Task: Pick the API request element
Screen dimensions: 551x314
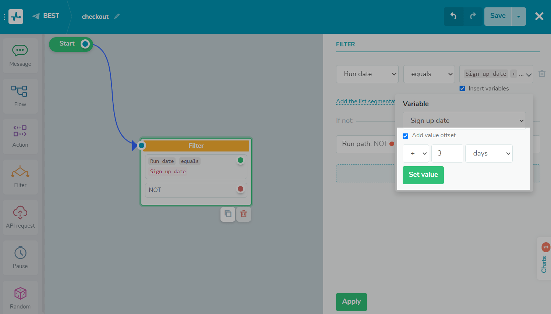Action: [x=20, y=217]
